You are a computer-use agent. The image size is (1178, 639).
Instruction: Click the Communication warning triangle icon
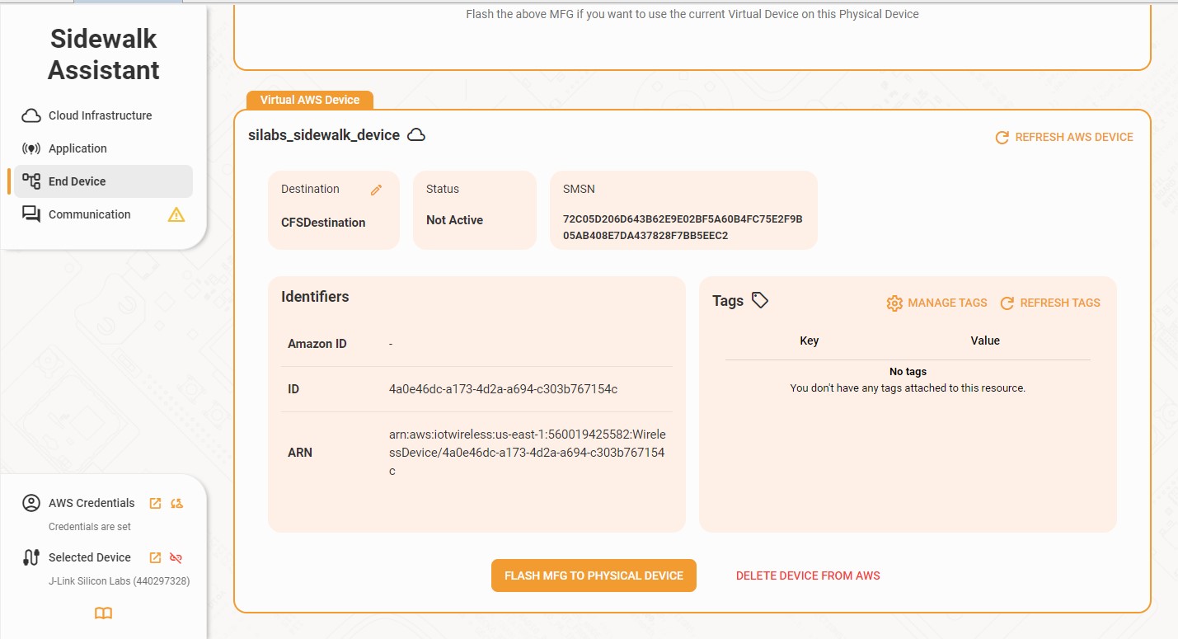click(x=176, y=214)
